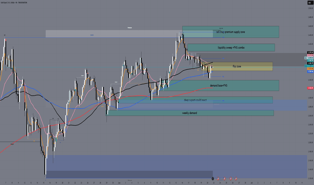The image size is (314, 185).
Task: Select the 'liquidity sweep +FVG combo' label
Action: point(231,48)
